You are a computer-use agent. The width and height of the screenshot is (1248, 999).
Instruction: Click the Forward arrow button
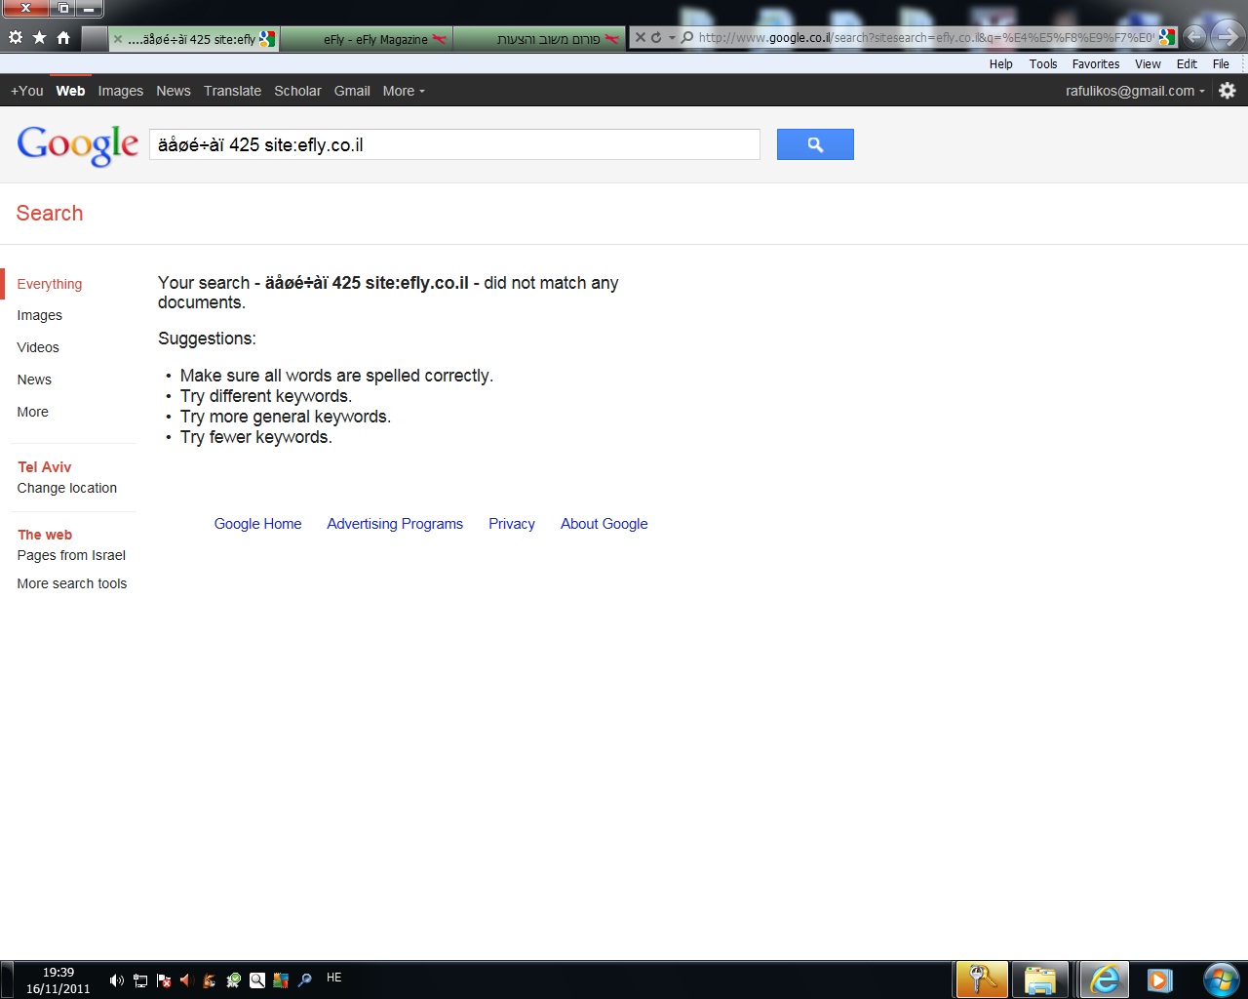tap(1228, 37)
